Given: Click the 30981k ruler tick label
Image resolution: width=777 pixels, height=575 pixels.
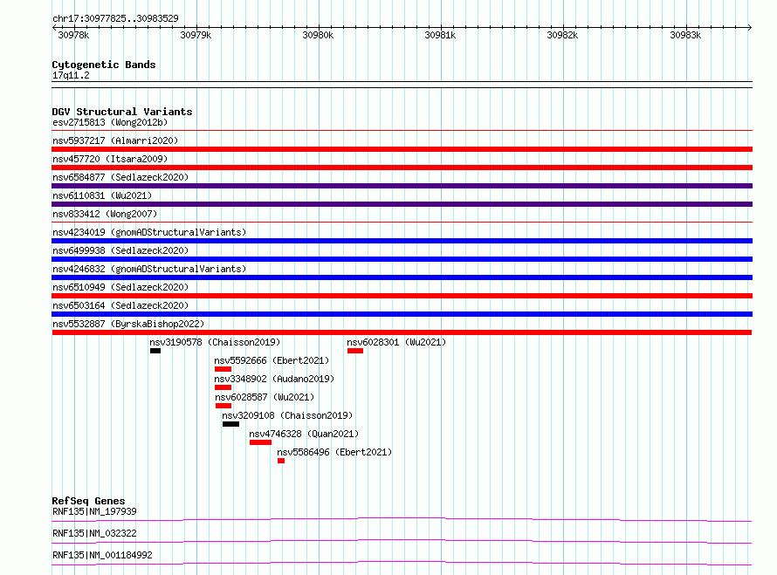Looking at the screenshot, I should point(440,35).
